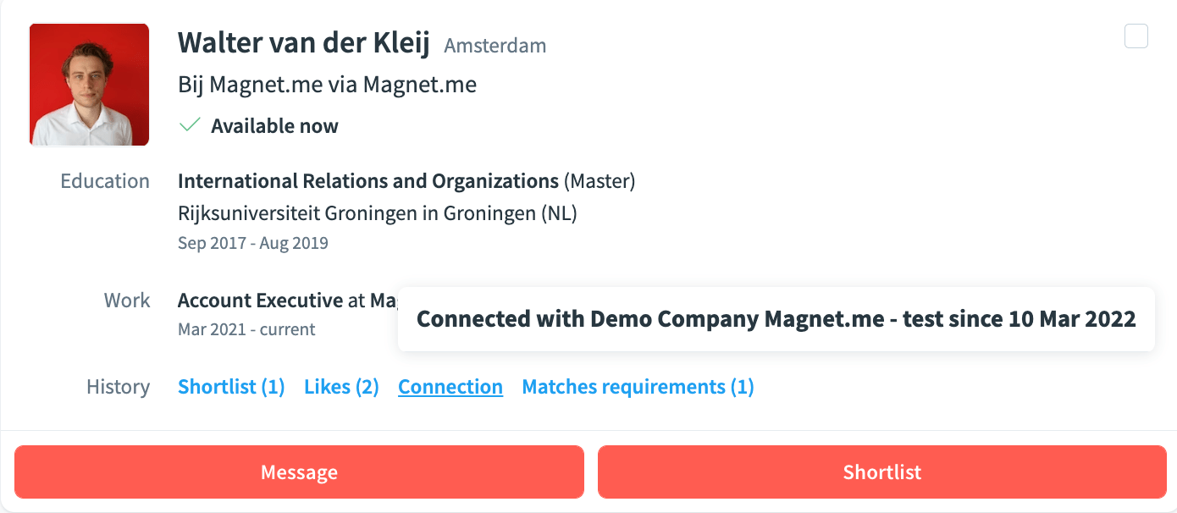Click the red Message button

coord(299,472)
